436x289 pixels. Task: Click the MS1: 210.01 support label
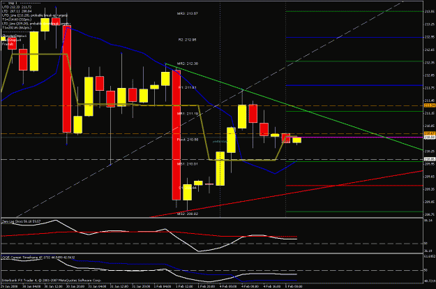pyautogui.click(x=188, y=164)
